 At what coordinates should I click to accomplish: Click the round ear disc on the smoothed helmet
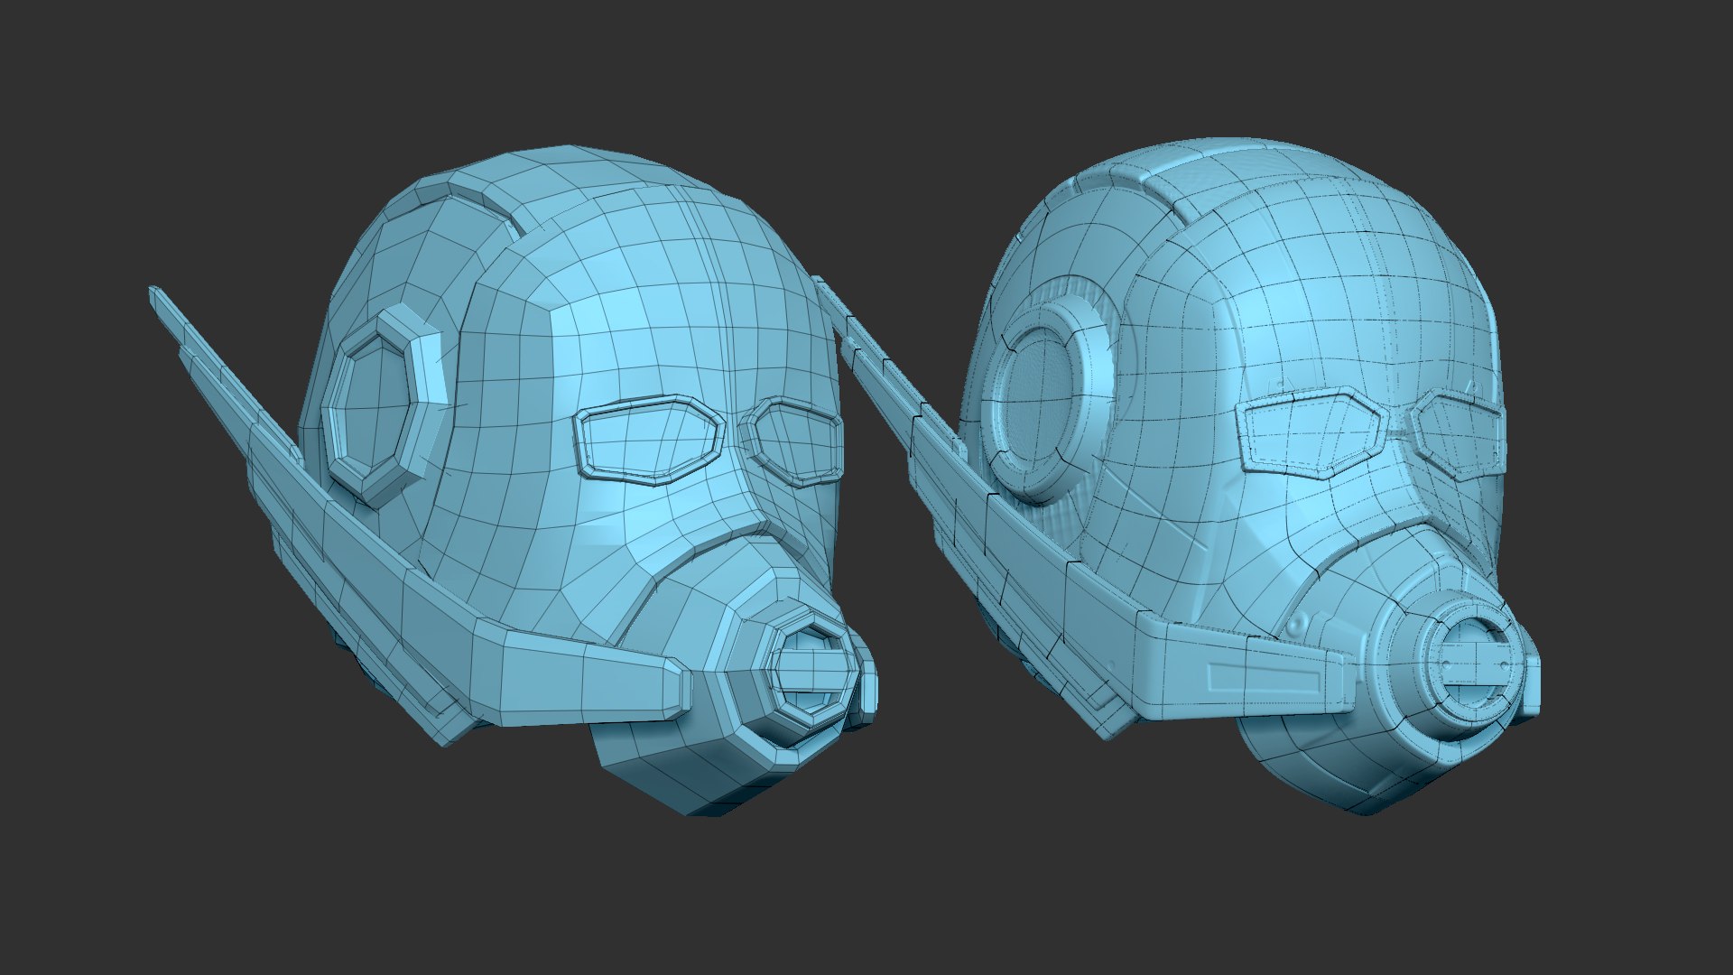1047,399
